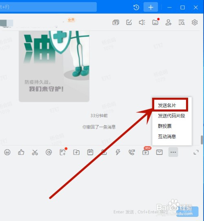Image resolution: width=204 pixels, height=221 pixels.
Task: Maximize the DingTalk window
Action: [182, 7]
